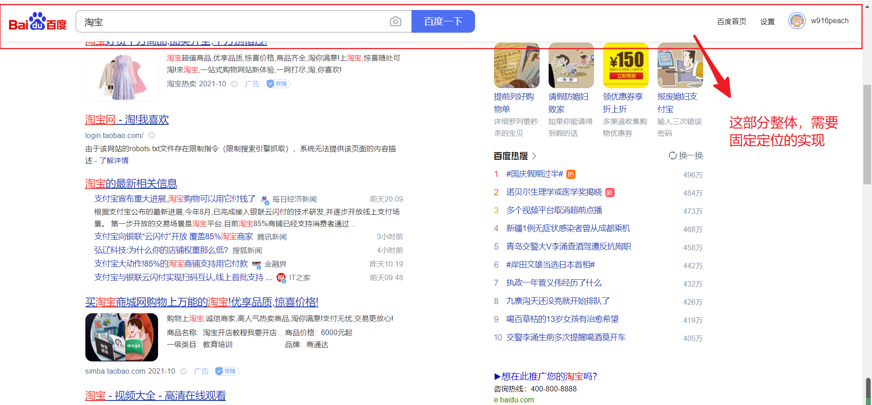Viewport: 872px width, 405px height.
Task: Click the camera image search icon
Action: (395, 22)
